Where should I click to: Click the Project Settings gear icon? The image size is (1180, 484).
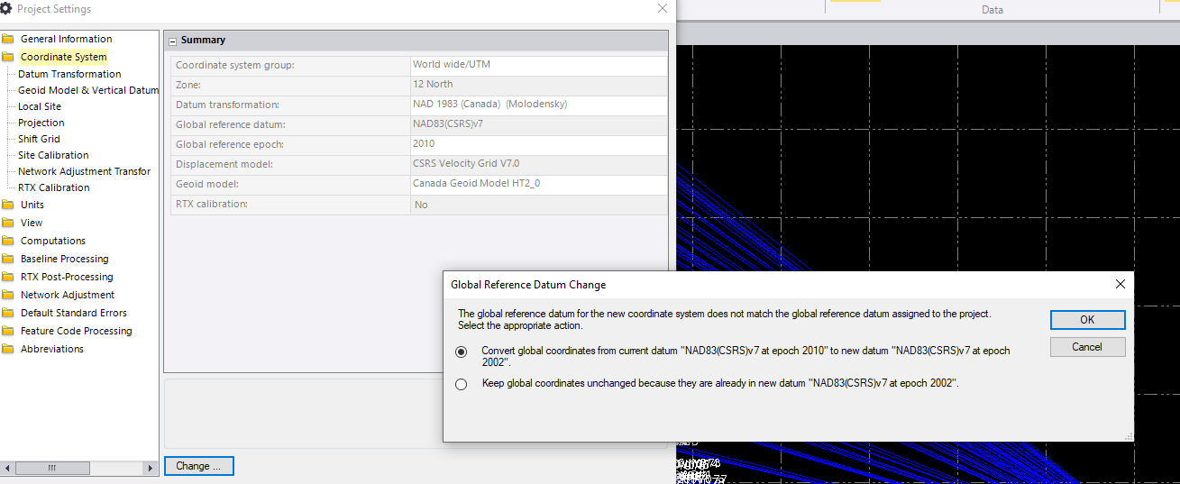[x=7, y=8]
